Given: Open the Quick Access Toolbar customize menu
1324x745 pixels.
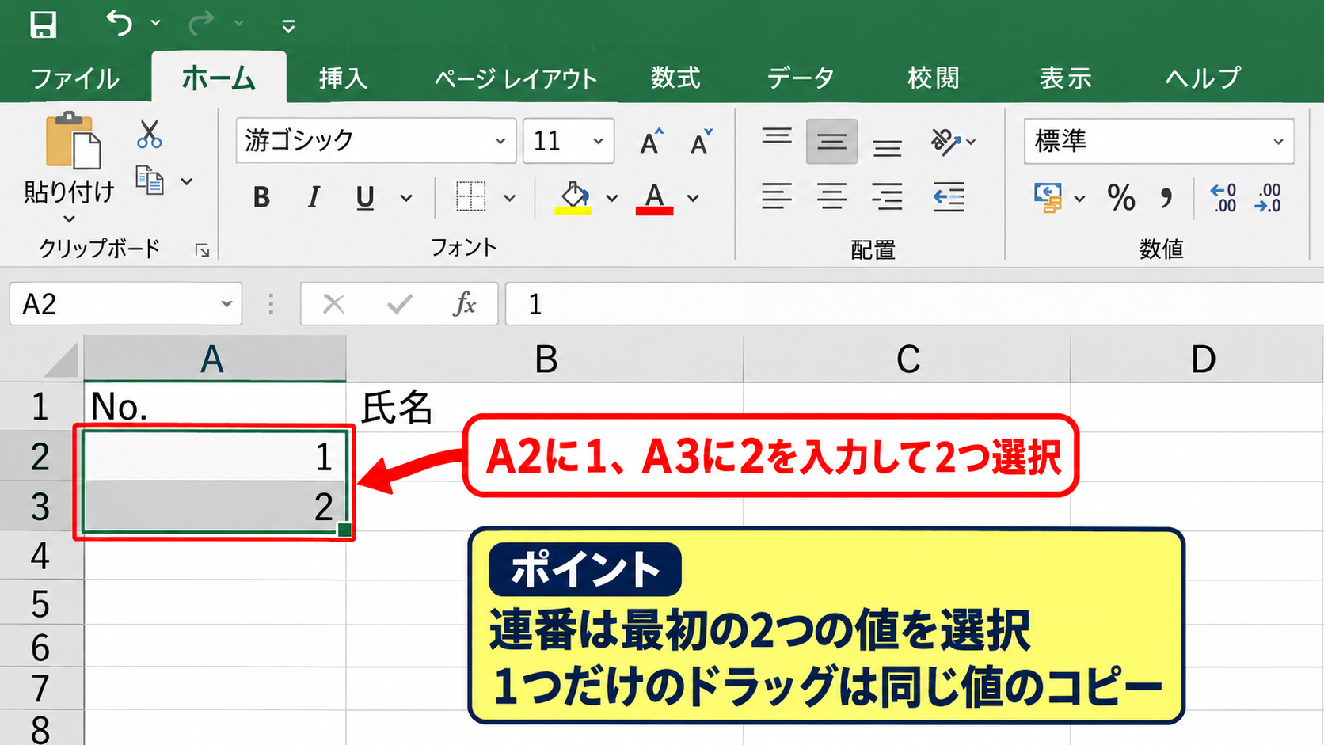Looking at the screenshot, I should point(288,26).
